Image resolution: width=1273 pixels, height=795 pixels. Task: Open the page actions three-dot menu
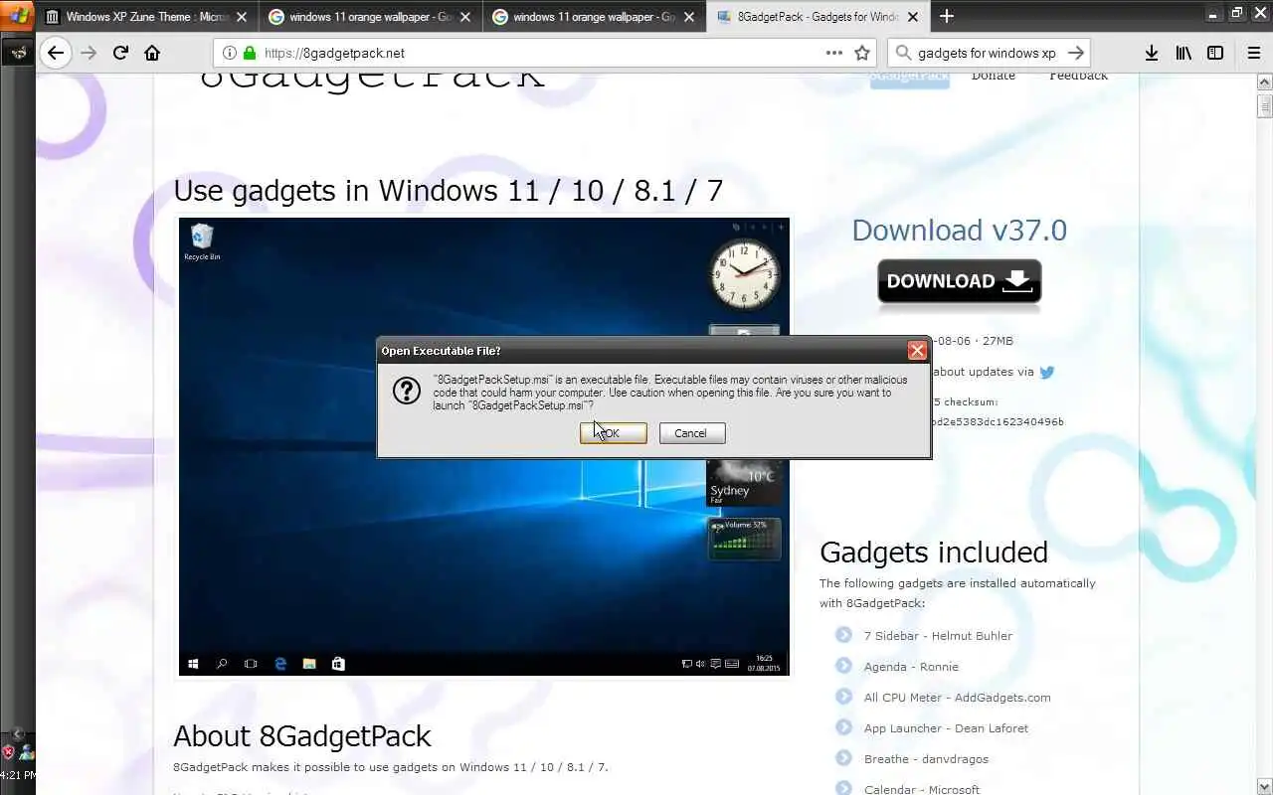(x=834, y=53)
